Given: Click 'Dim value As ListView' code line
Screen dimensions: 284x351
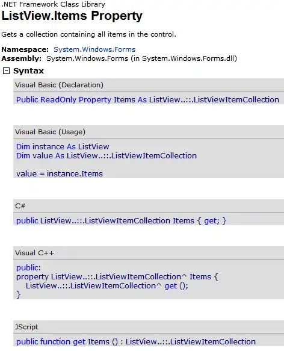Looking at the screenshot, I should click(x=106, y=155).
